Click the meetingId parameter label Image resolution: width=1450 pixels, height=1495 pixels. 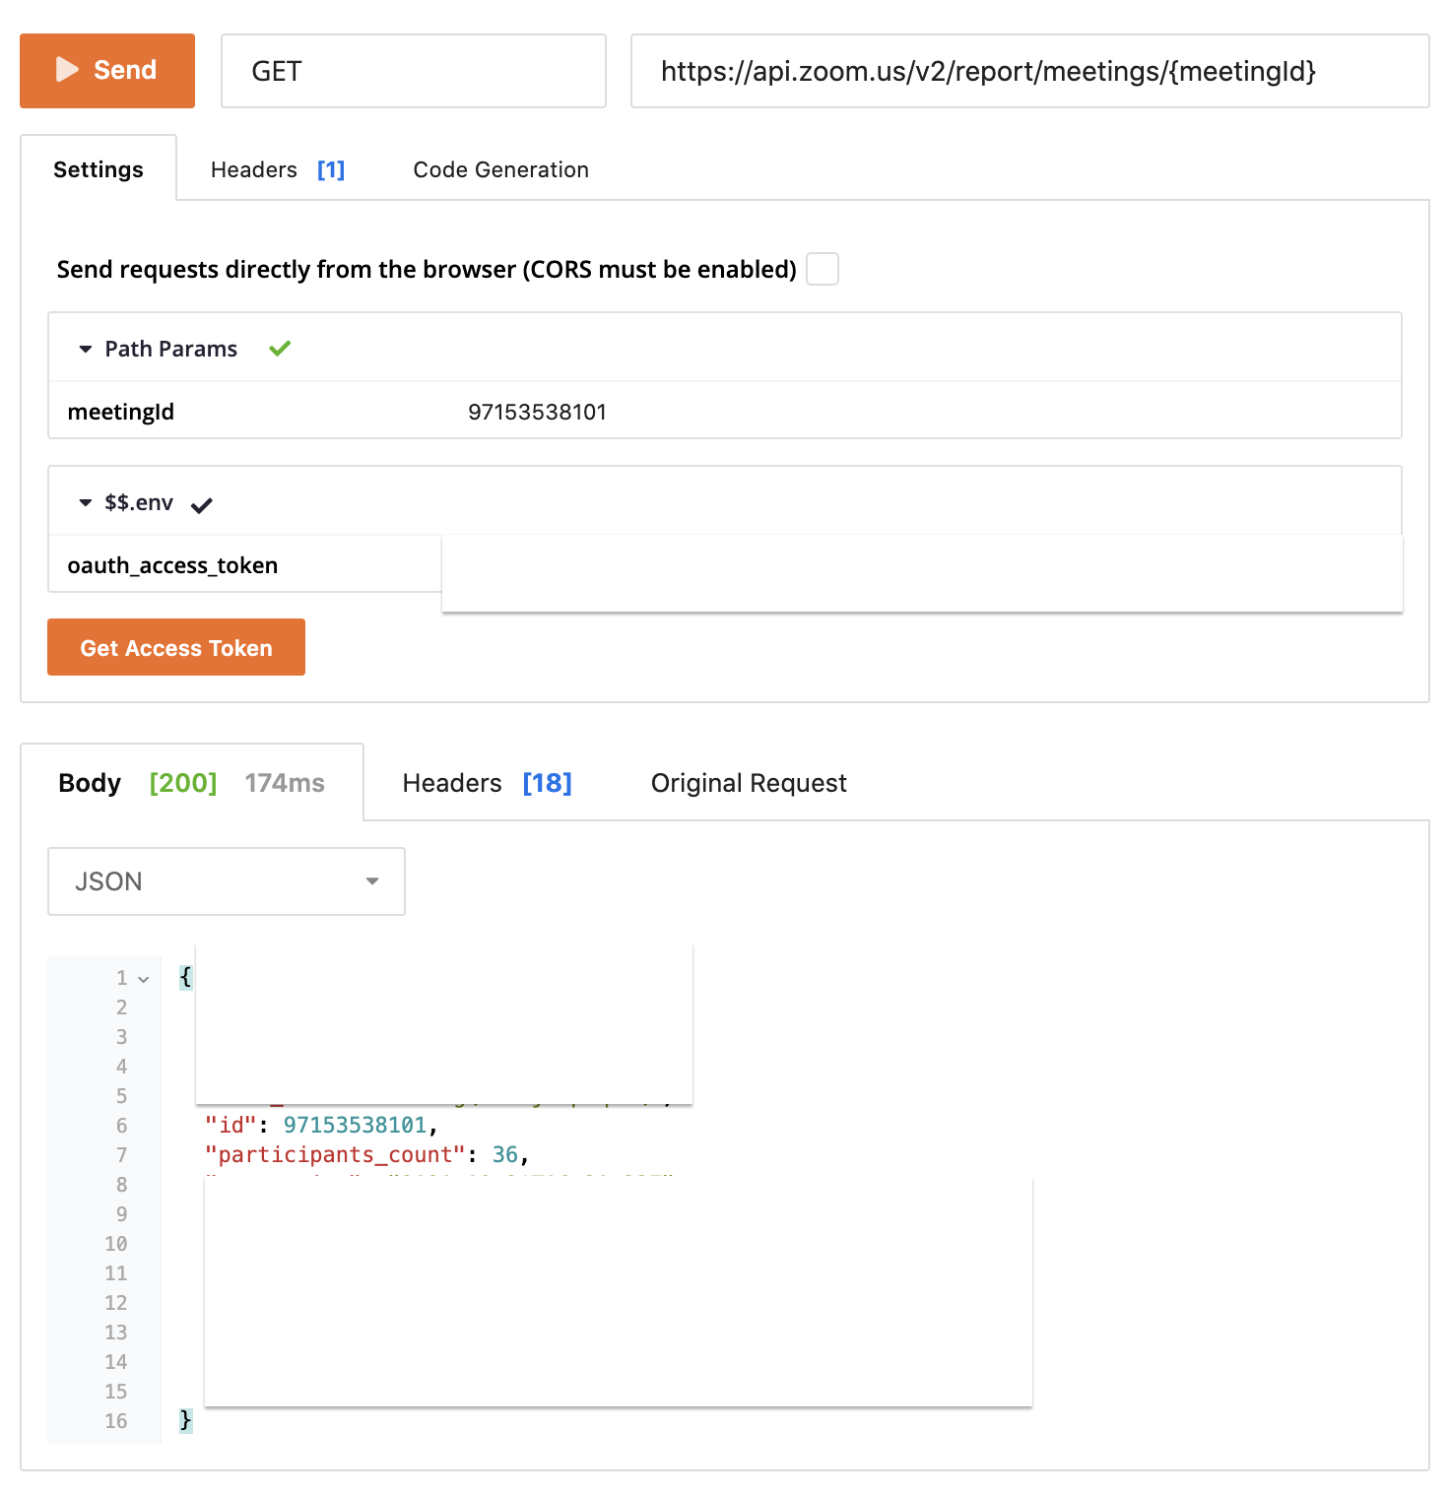121,412
